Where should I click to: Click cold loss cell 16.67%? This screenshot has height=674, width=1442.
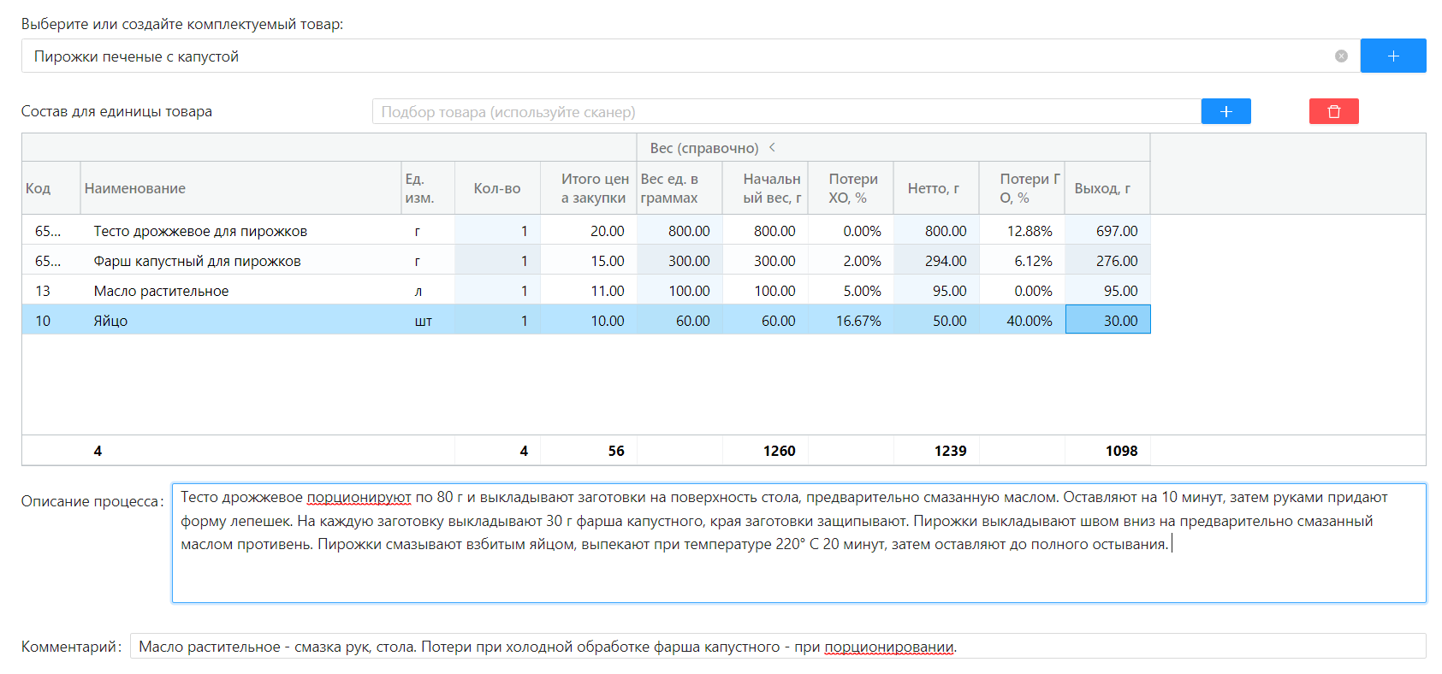coord(851,321)
